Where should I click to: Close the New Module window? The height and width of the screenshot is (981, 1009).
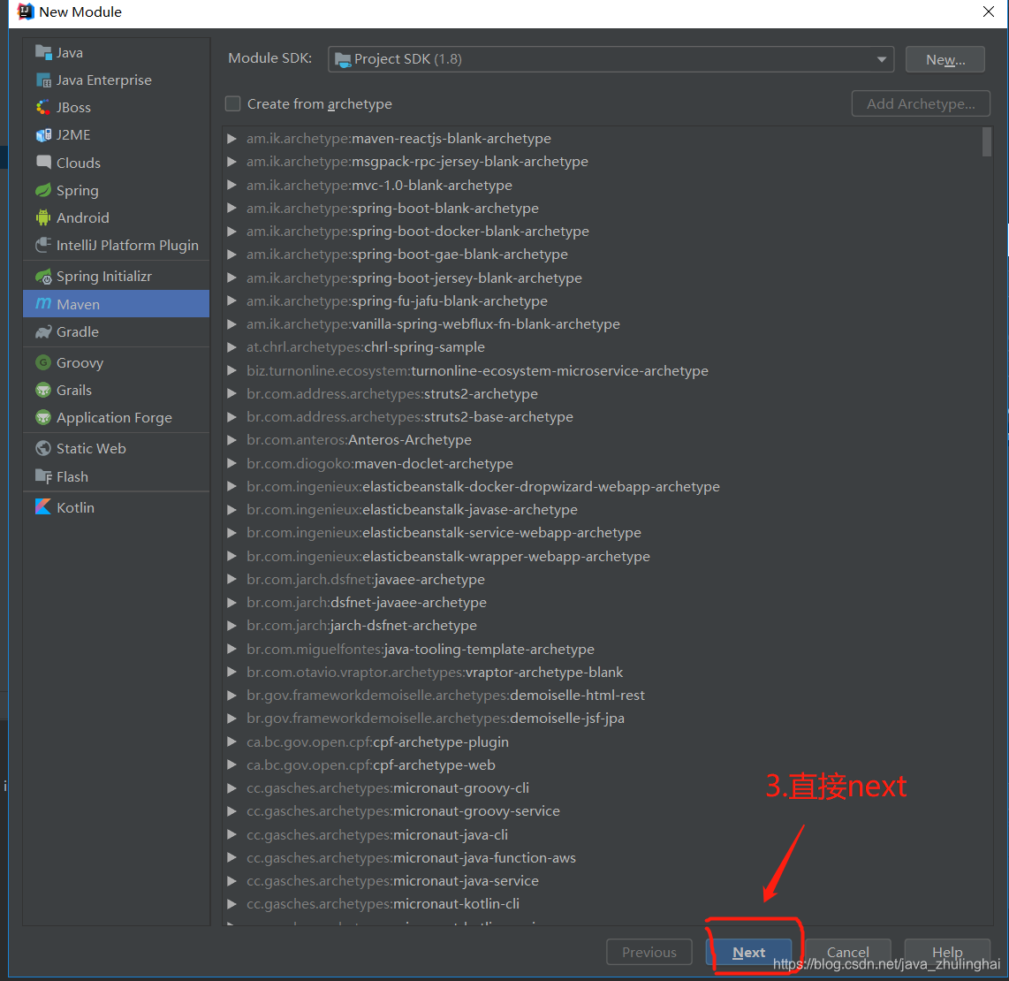pos(989,11)
